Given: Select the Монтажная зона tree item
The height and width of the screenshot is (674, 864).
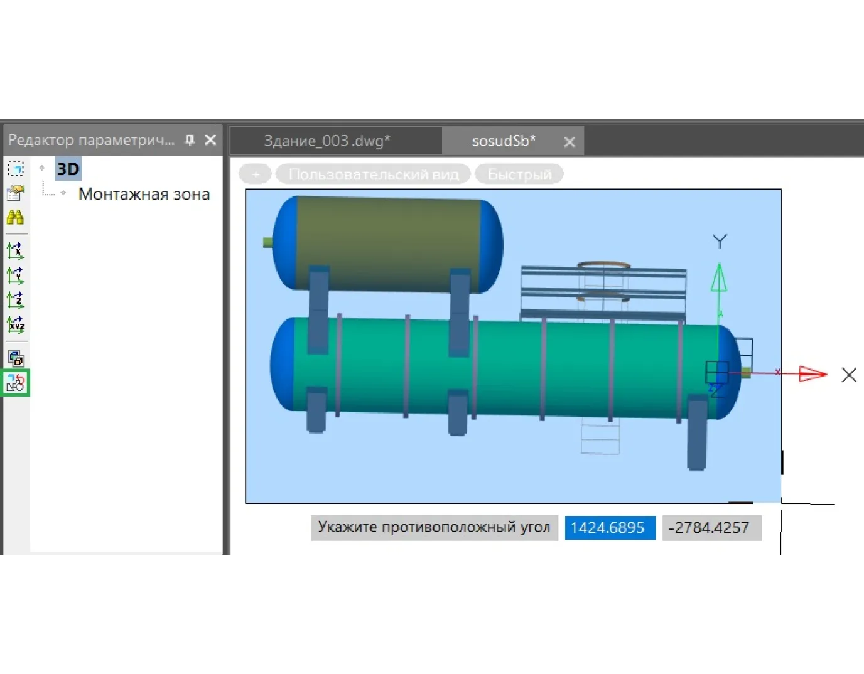Looking at the screenshot, I should (x=144, y=194).
